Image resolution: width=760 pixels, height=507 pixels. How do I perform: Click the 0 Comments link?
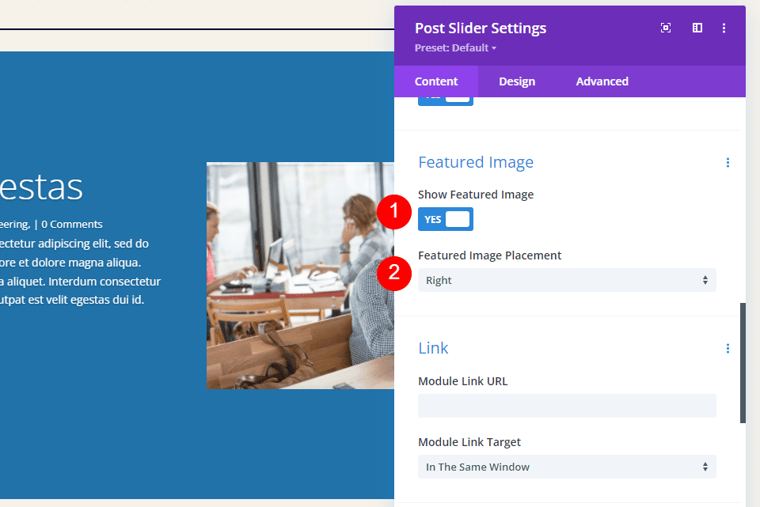pos(72,224)
